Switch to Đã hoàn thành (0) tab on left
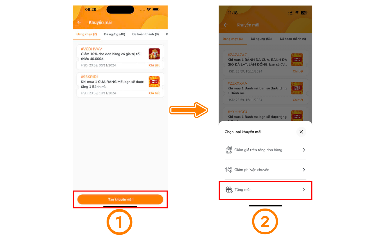Screen dimensions: 378x236 click(145, 34)
